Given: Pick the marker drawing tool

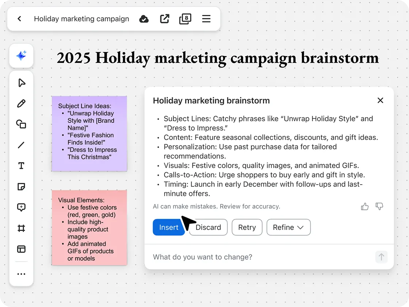Looking at the screenshot, I should (21, 103).
